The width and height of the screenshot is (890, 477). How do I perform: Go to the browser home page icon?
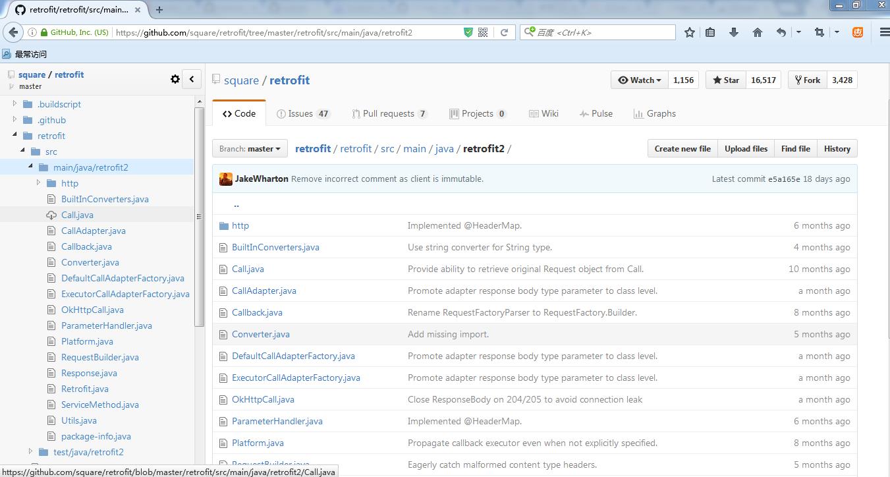pyautogui.click(x=758, y=32)
